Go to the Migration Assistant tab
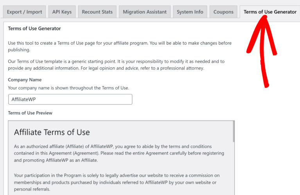 (x=145, y=12)
